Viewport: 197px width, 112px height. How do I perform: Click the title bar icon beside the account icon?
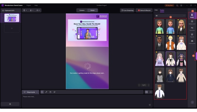181,5
